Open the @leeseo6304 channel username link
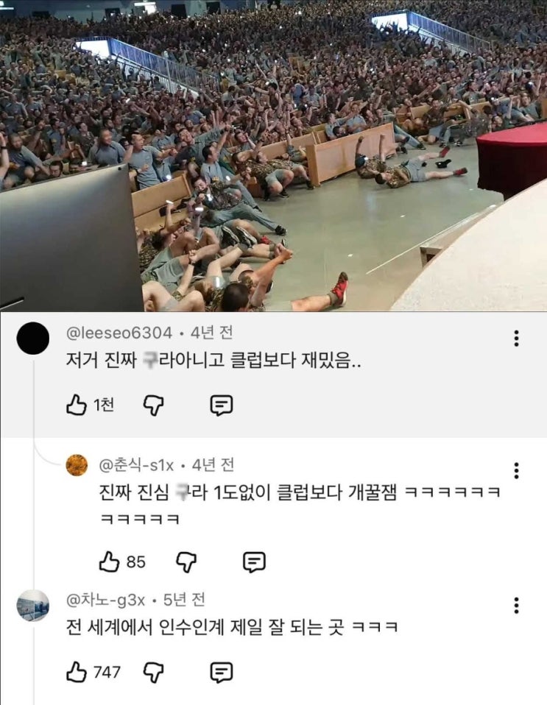Image resolution: width=547 pixels, height=705 pixels. 119,333
